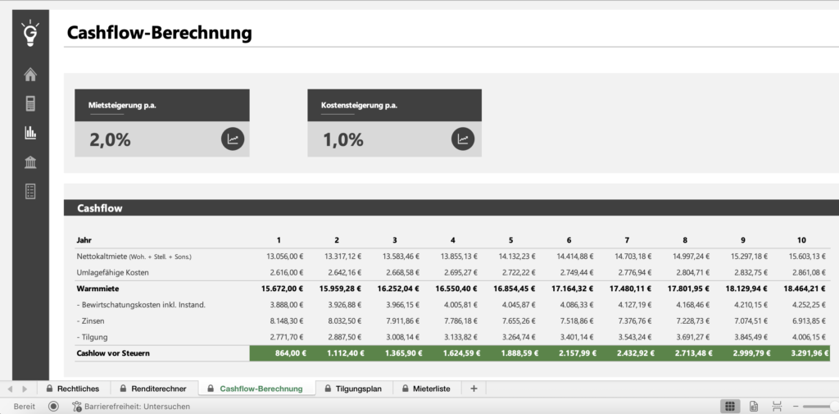Open the calculator icon in the sidebar
Image resolution: width=839 pixels, height=414 pixels.
click(30, 103)
